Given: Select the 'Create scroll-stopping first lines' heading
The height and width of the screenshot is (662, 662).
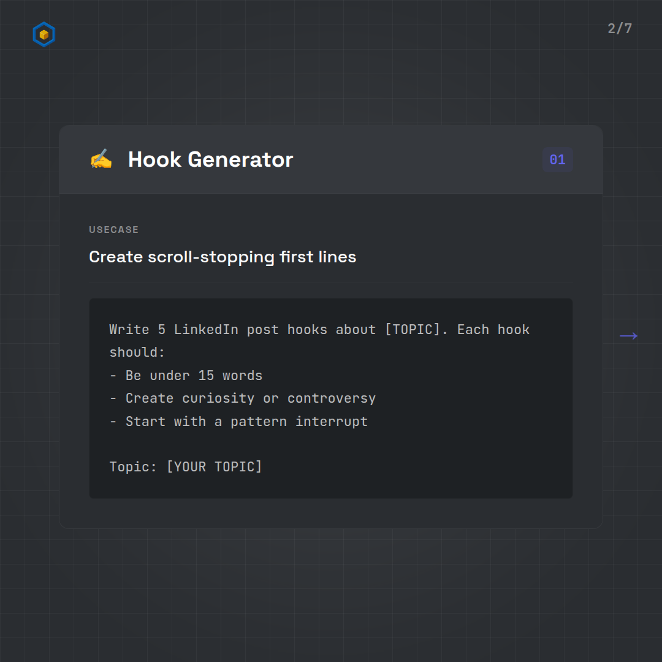Looking at the screenshot, I should pos(223,257).
